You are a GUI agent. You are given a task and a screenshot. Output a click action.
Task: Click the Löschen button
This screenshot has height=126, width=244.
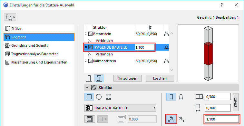(160, 78)
